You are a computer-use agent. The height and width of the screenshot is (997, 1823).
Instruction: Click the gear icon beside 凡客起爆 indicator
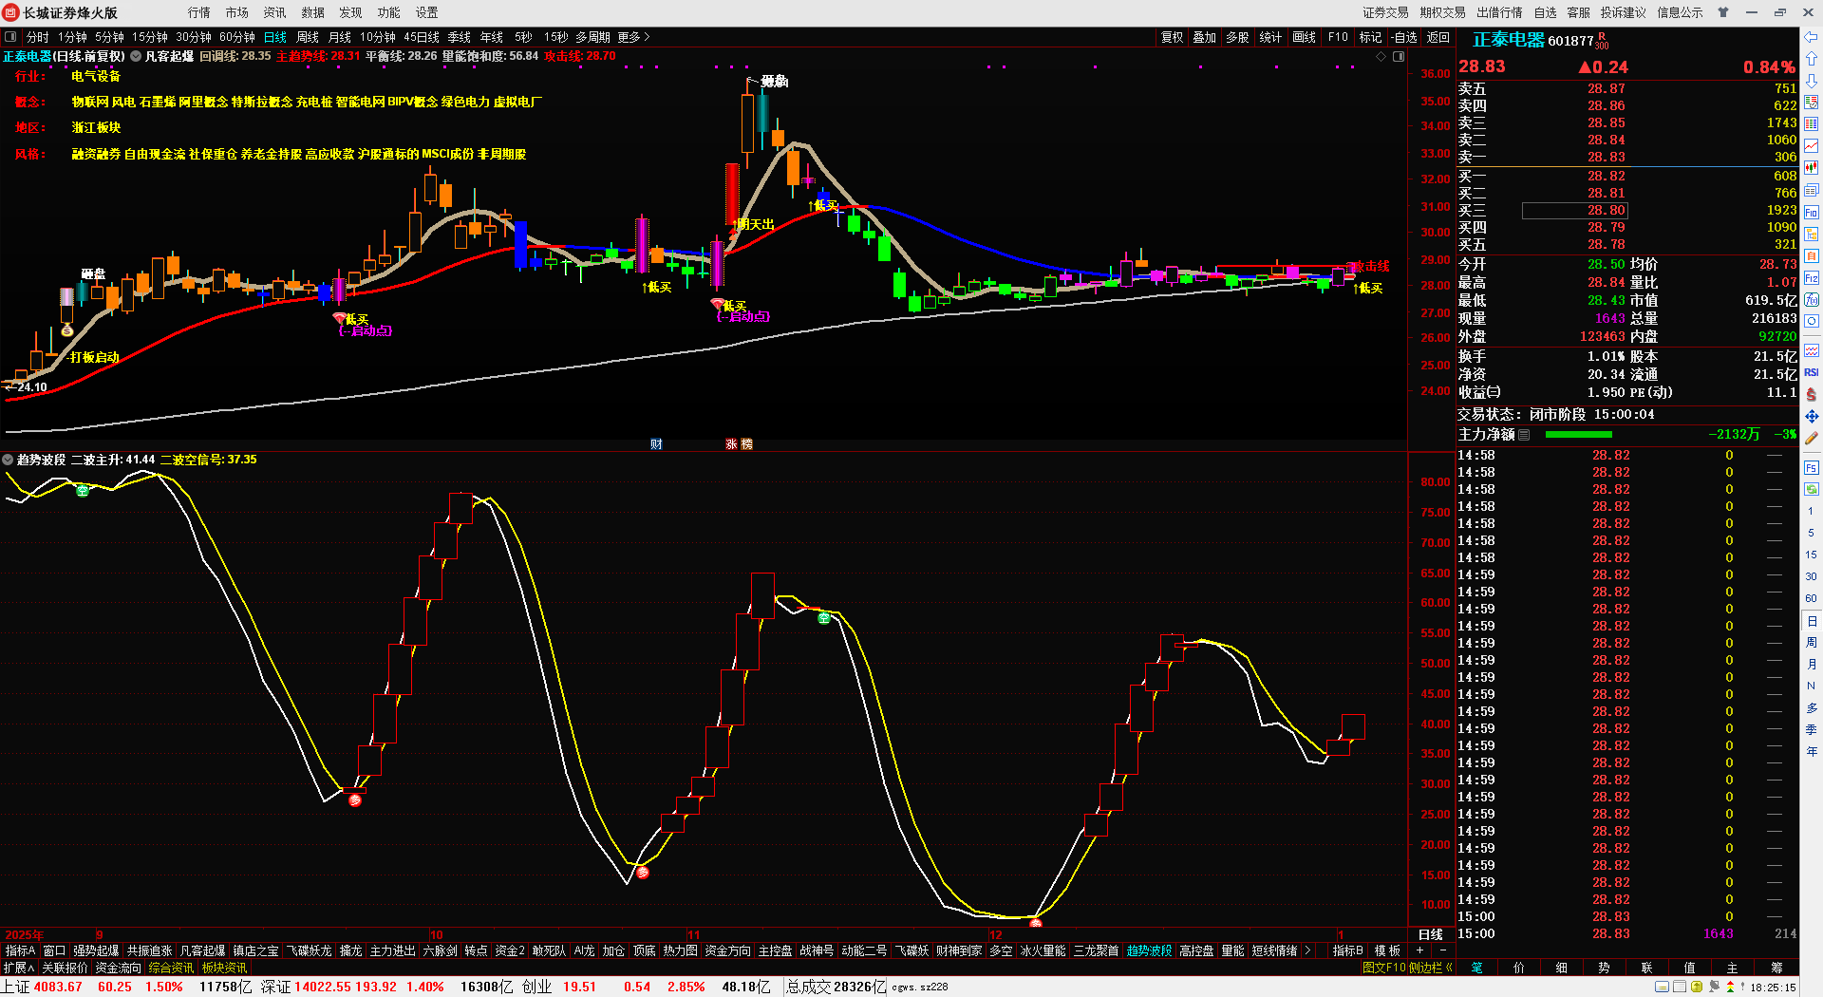point(136,56)
